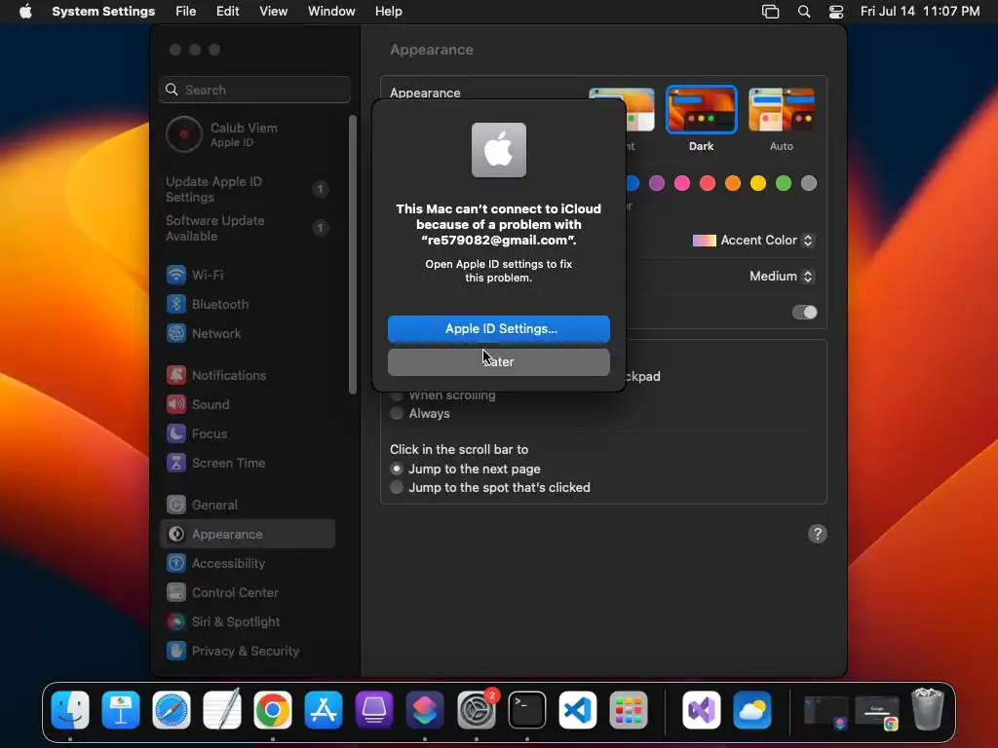Launch Safari from the Dock
The height and width of the screenshot is (748, 998).
[x=172, y=709]
